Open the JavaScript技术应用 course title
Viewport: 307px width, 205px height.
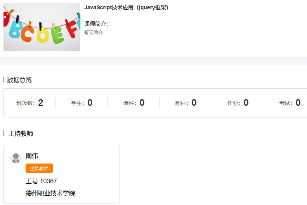[126, 7]
